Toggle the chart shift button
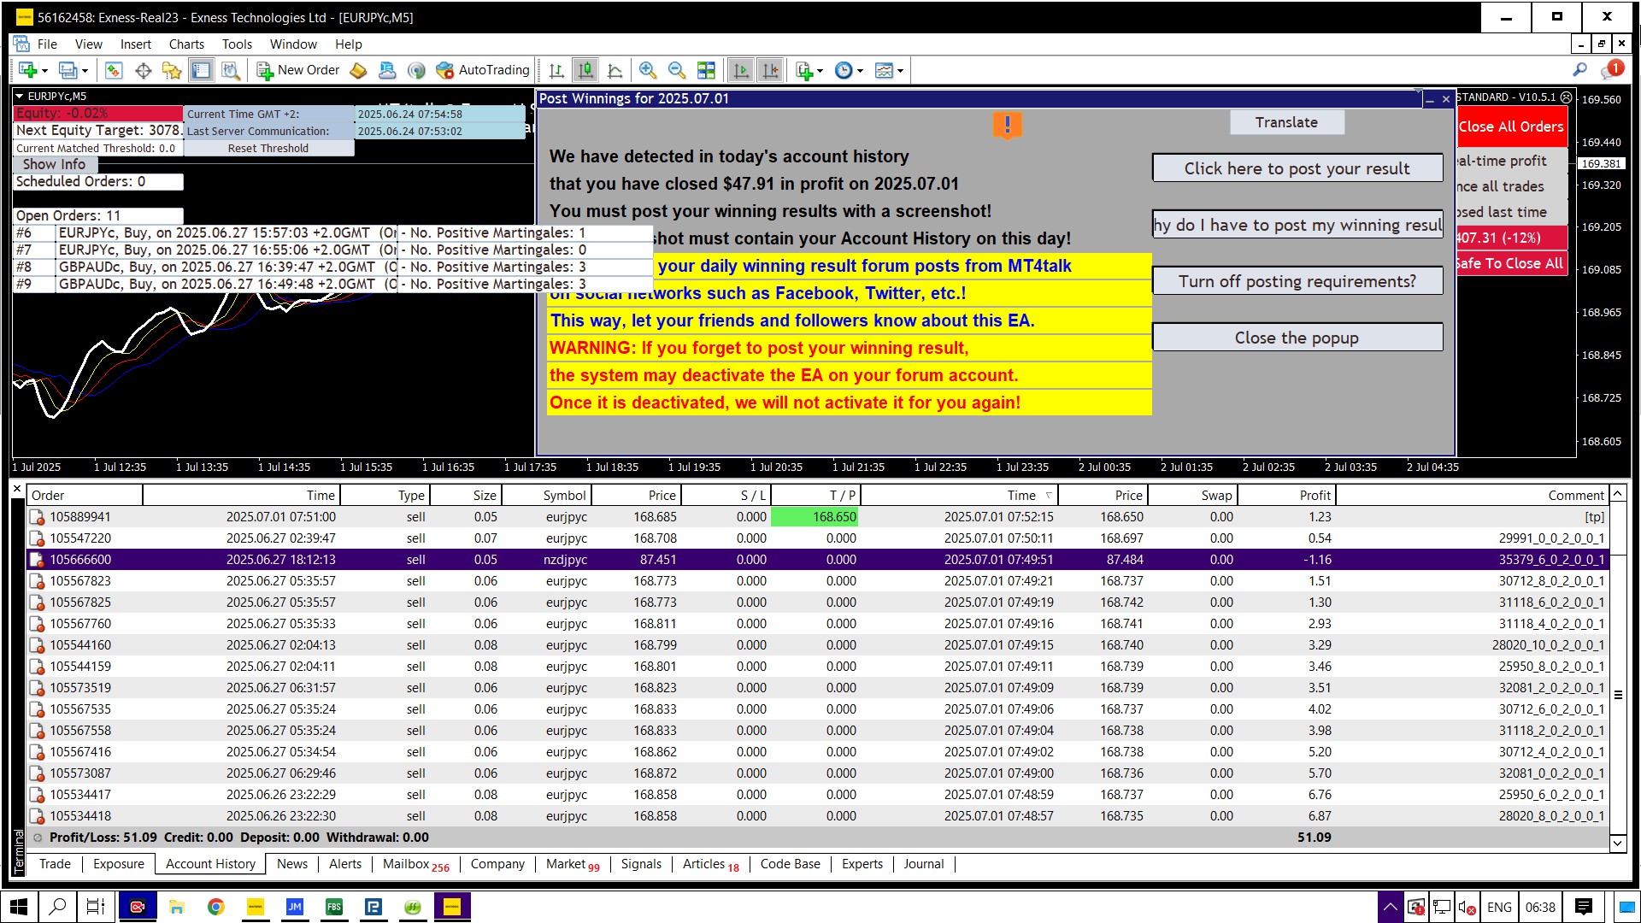The width and height of the screenshot is (1641, 923). (x=770, y=70)
